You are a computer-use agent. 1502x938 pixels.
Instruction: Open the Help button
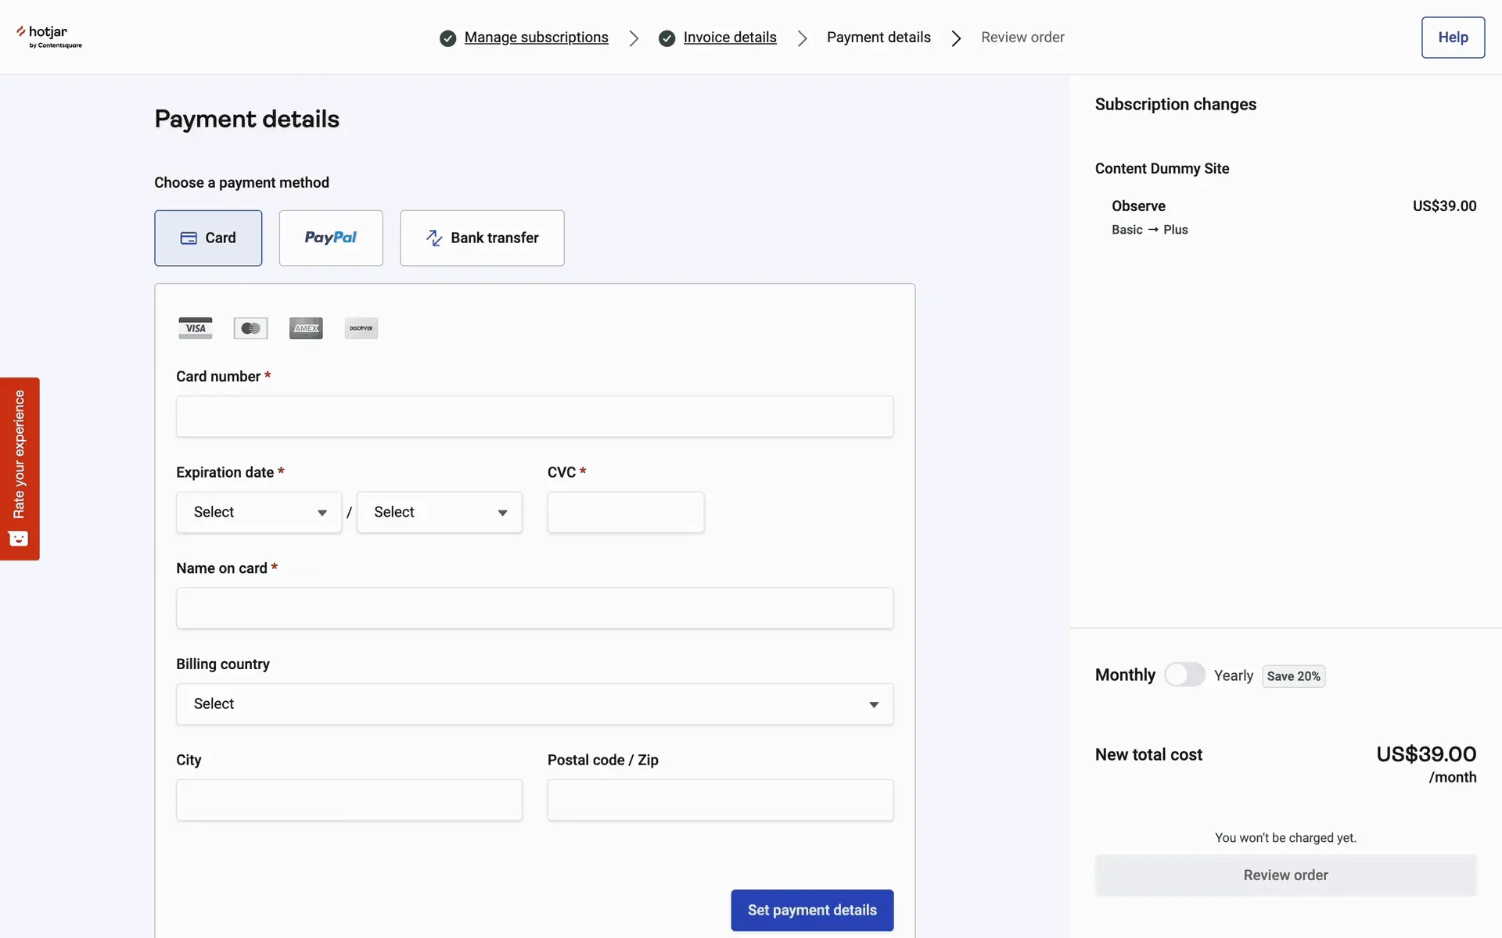pos(1453,38)
